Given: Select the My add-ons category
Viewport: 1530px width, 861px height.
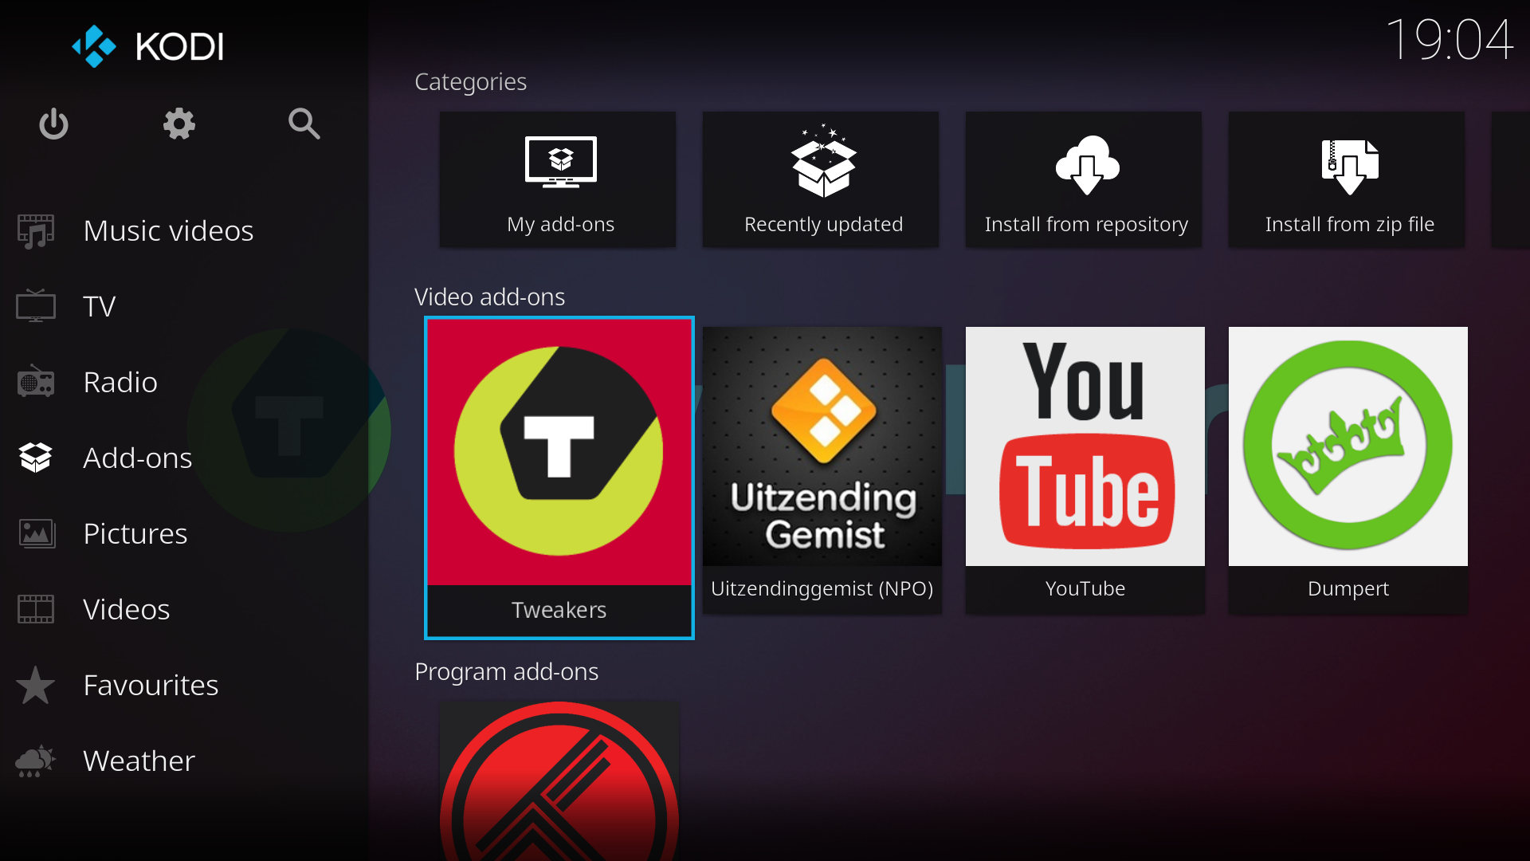Looking at the screenshot, I should (x=560, y=179).
